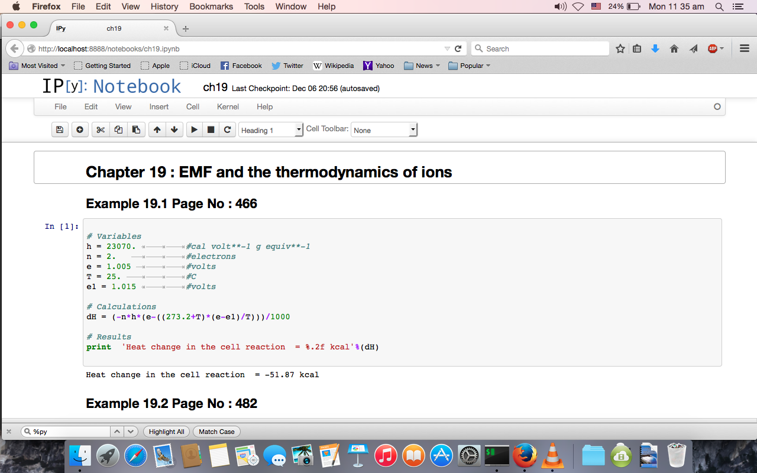Open the Kernel menu in the notebook

point(228,107)
